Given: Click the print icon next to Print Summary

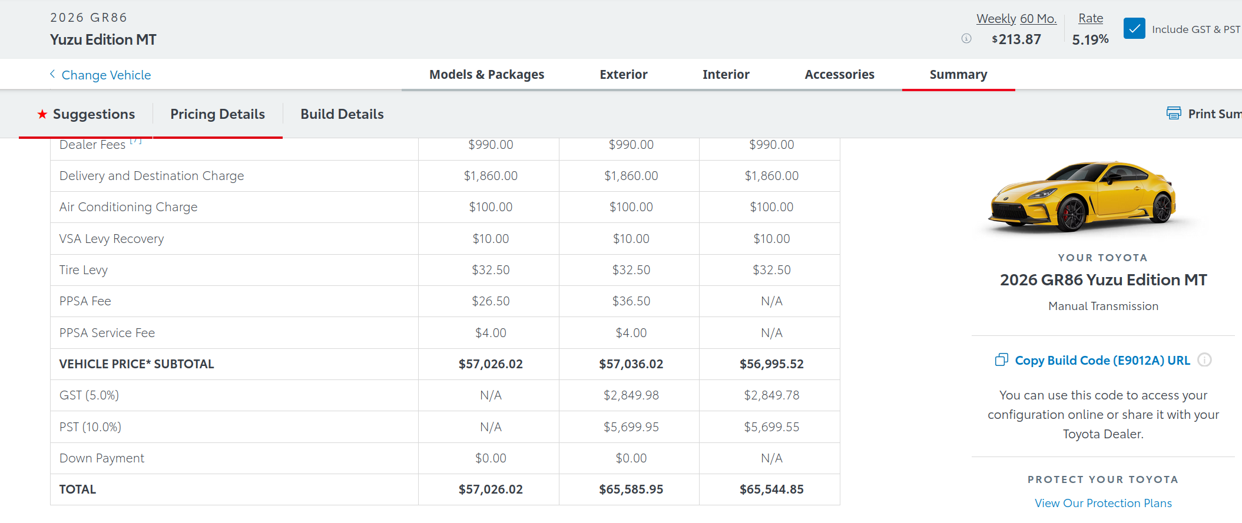Looking at the screenshot, I should pyautogui.click(x=1174, y=113).
